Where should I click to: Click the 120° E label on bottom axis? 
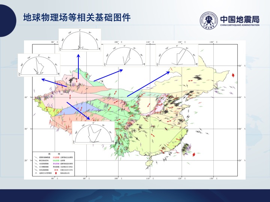[x=182, y=178]
